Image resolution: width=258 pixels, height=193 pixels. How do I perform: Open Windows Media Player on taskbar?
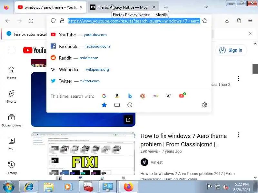tap(68, 187)
